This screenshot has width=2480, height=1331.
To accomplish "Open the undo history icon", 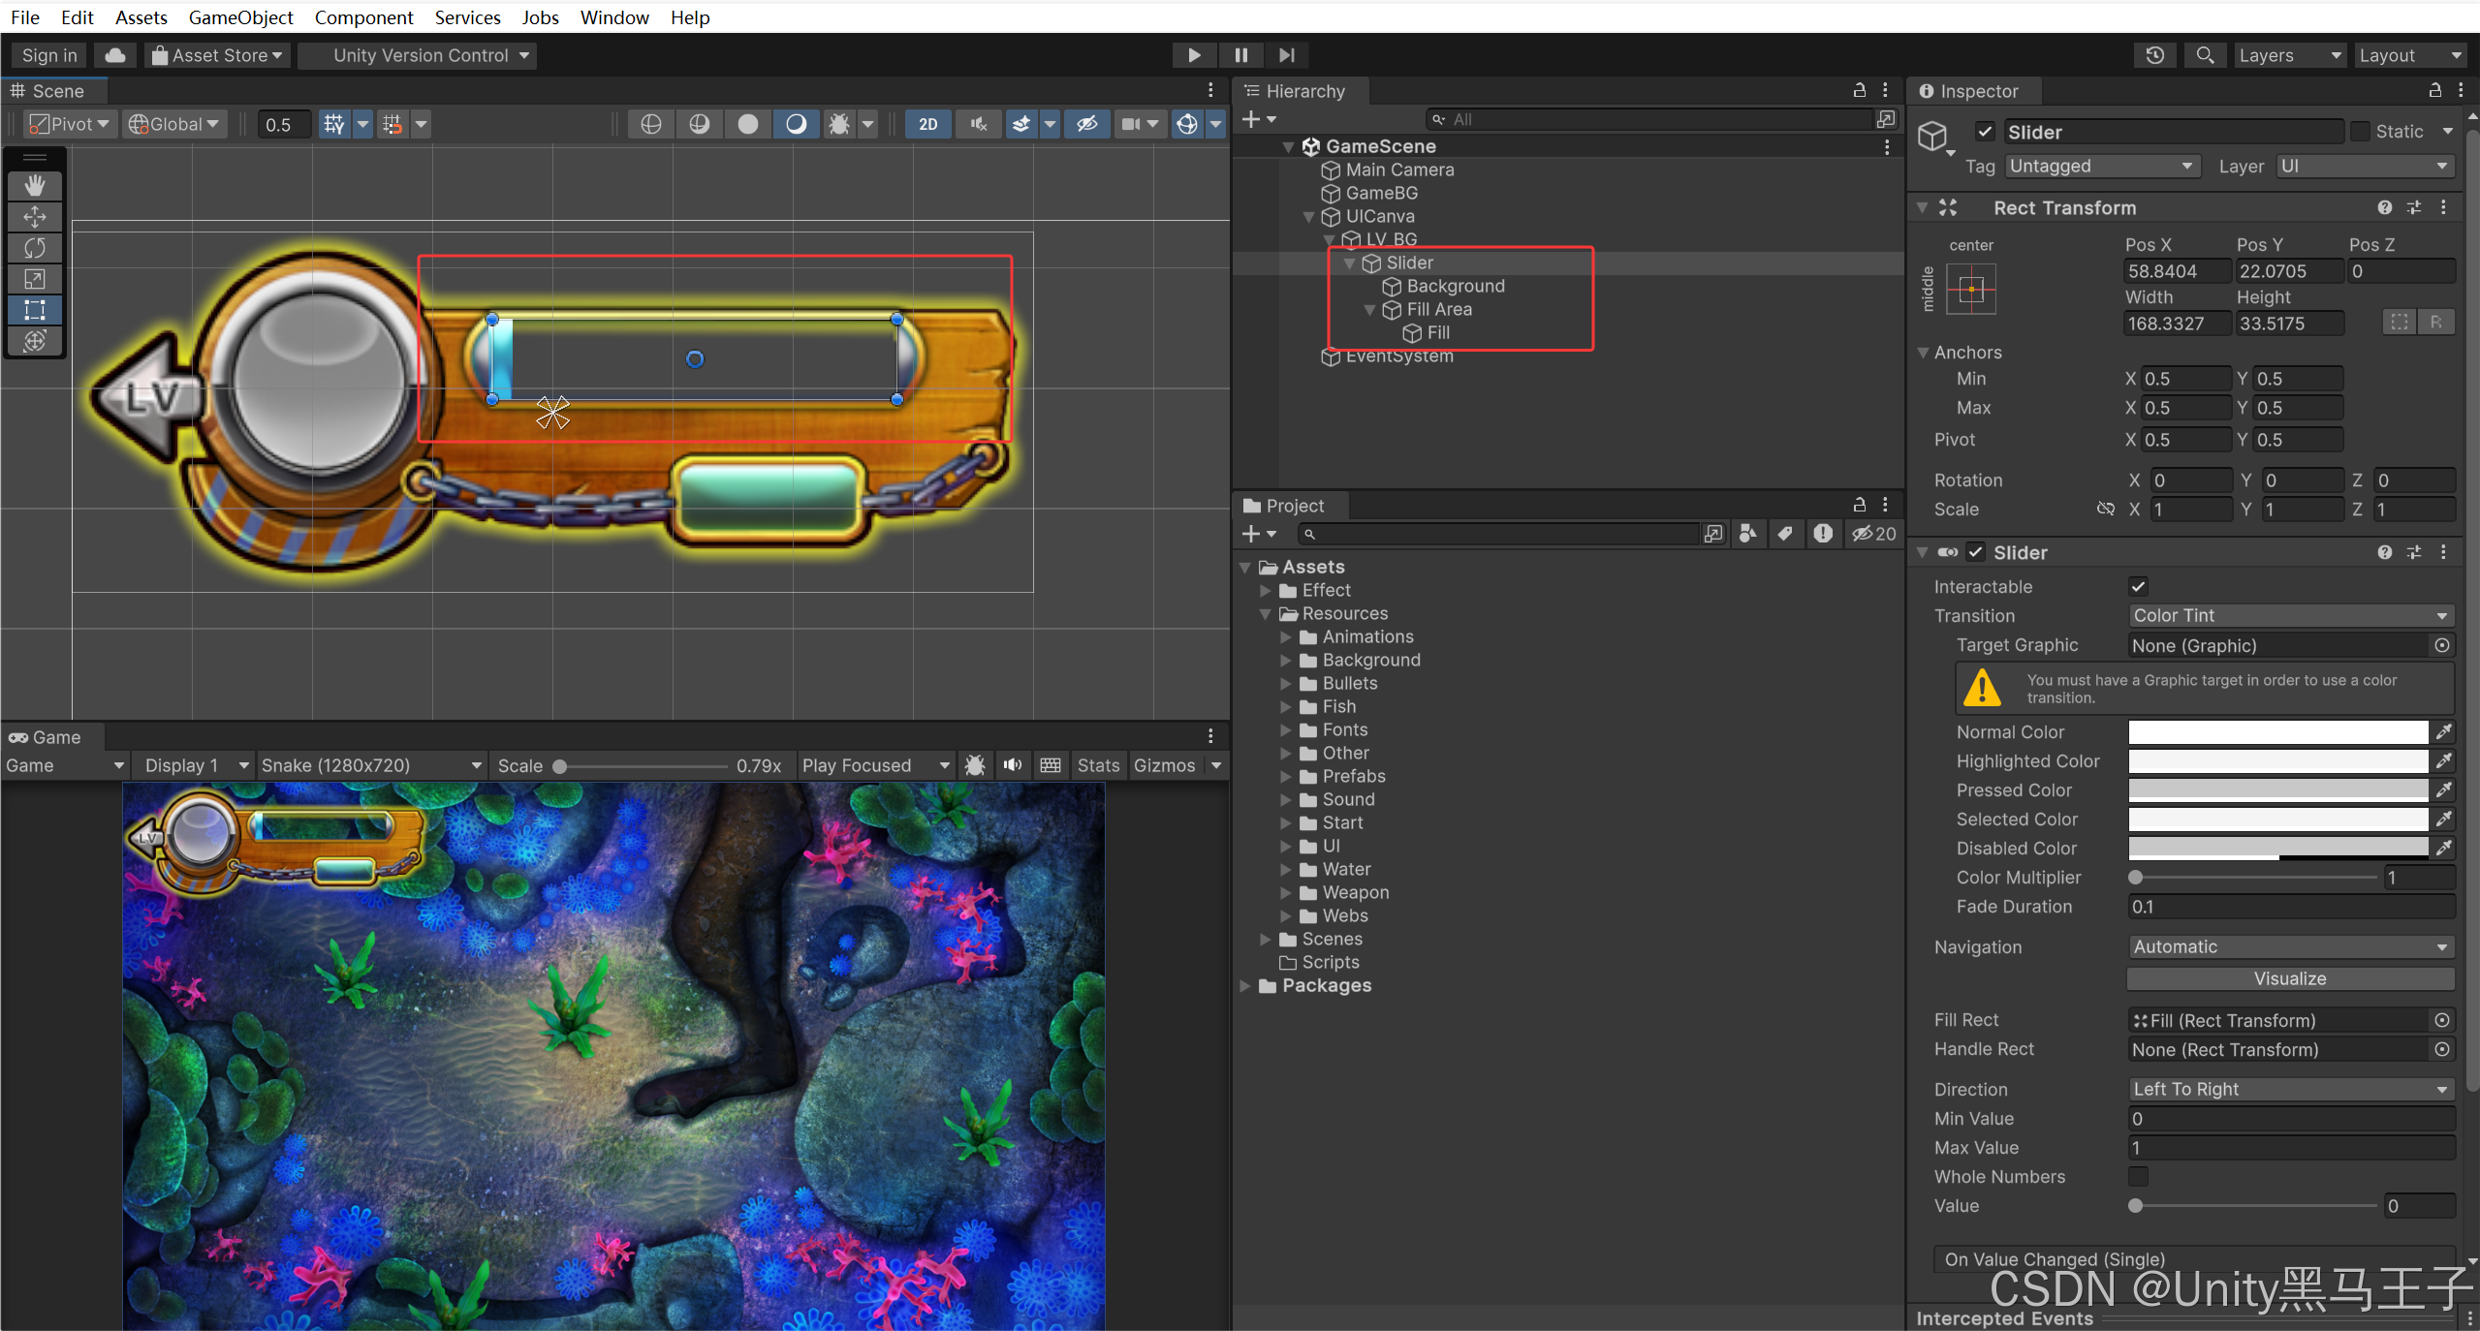I will click(x=2154, y=55).
